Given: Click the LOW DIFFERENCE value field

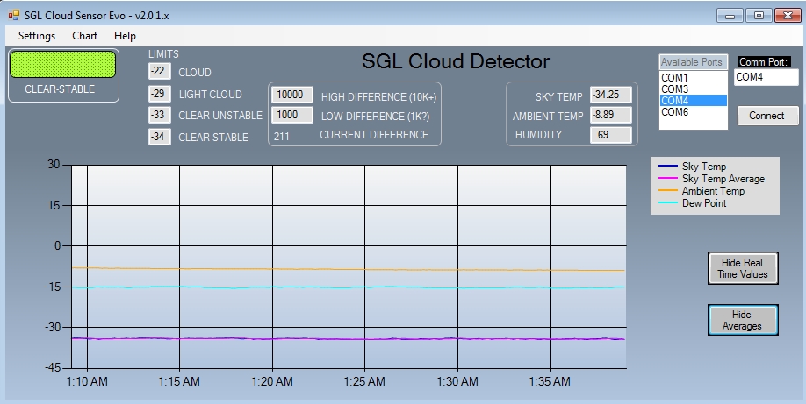Looking at the screenshot, I should point(292,115).
